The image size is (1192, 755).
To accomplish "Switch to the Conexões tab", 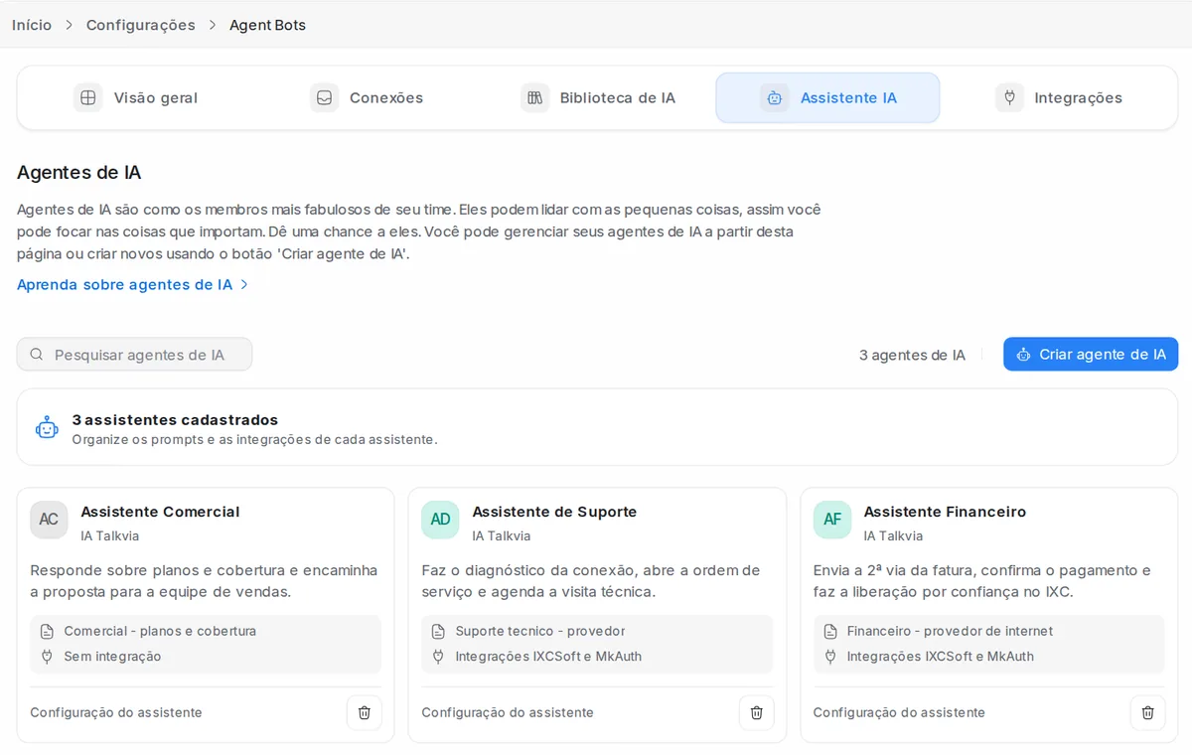I will 367,97.
